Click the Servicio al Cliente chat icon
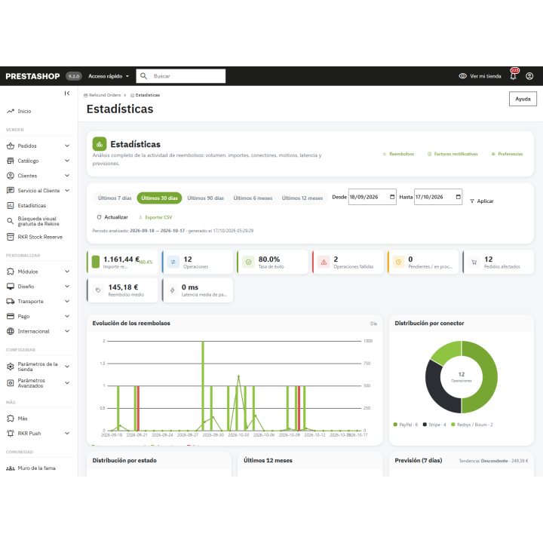The width and height of the screenshot is (543, 543). [x=11, y=191]
